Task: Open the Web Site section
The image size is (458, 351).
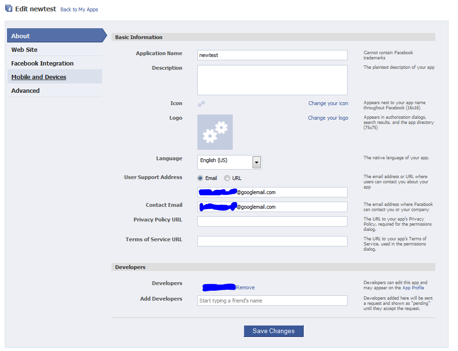Action: [x=23, y=49]
